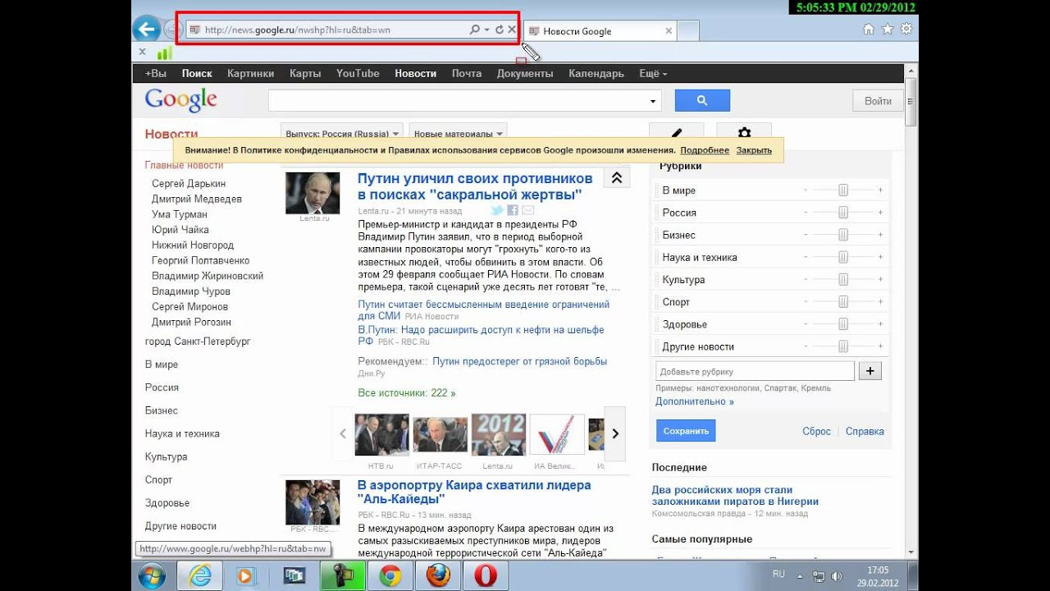The height and width of the screenshot is (591, 1050).
Task: Expand the Дополнительно » options
Action: pyautogui.click(x=694, y=401)
